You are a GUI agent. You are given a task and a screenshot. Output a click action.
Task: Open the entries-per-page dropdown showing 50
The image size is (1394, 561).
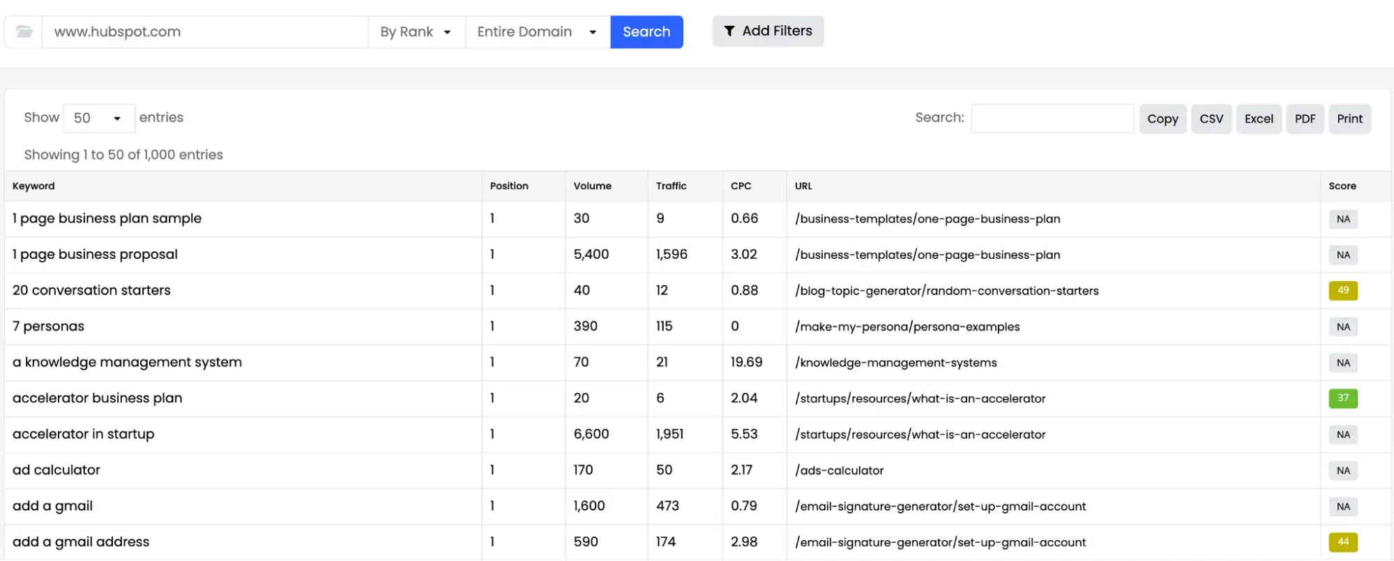coord(98,118)
